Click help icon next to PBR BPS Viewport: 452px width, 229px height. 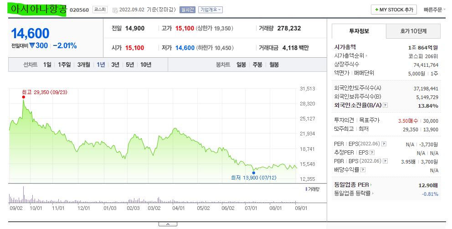[385, 161]
